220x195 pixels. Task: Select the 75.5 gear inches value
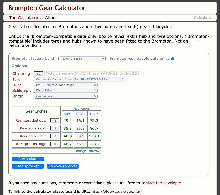(x=80, y=144)
